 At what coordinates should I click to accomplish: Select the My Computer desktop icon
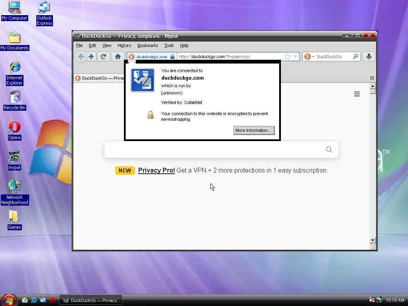pyautogui.click(x=14, y=11)
